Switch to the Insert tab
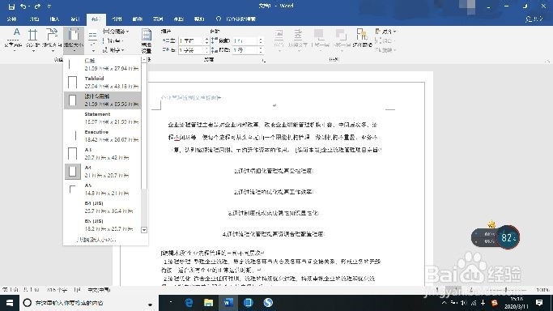 (54, 19)
